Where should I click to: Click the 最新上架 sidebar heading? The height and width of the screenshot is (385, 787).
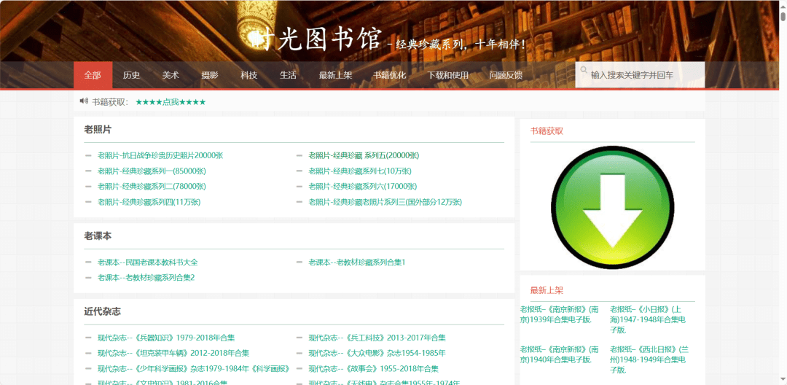pos(547,290)
